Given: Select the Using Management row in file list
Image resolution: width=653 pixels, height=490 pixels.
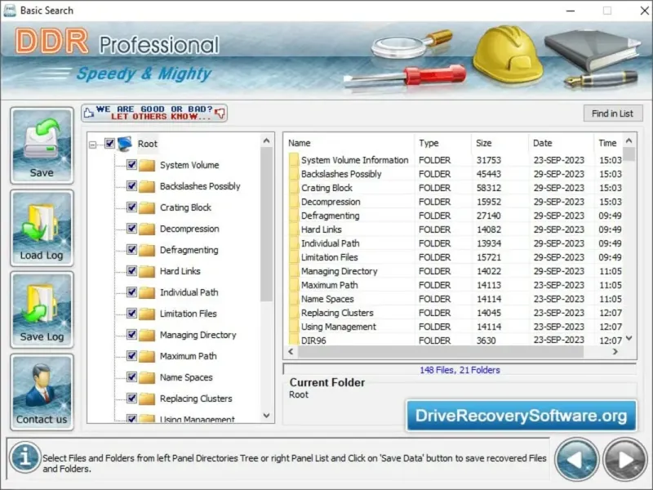Looking at the screenshot, I should [455, 327].
